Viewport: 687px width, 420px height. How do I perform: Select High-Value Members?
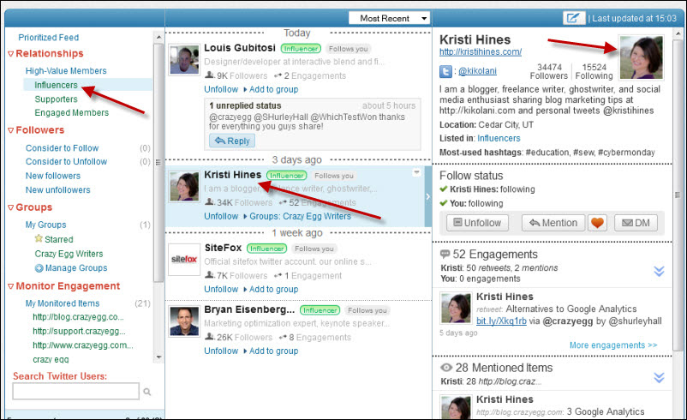[x=66, y=71]
